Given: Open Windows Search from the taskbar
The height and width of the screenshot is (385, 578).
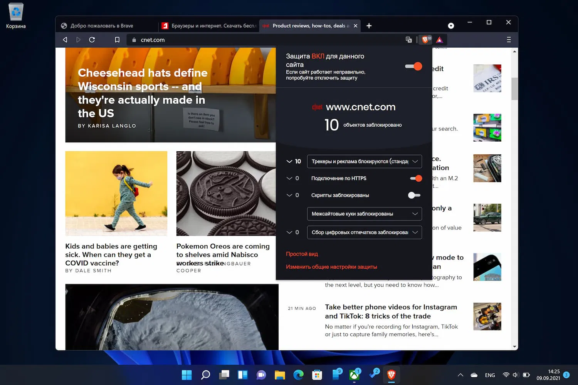Looking at the screenshot, I should pos(205,375).
